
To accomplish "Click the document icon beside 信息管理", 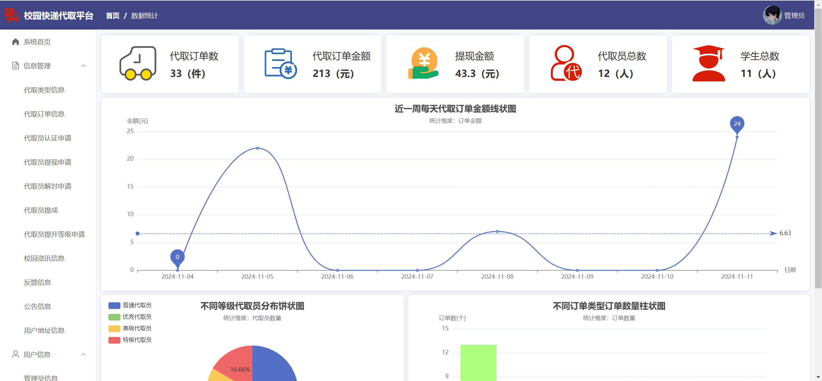I will coord(15,66).
